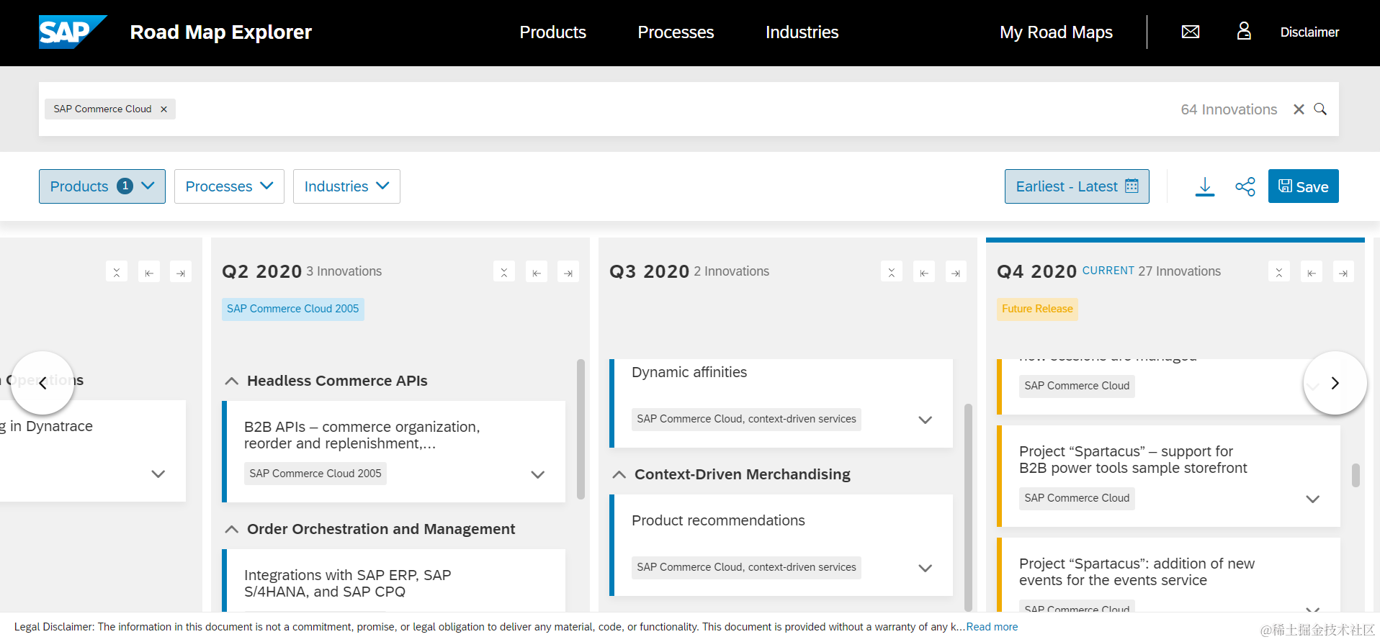Expand the Dynatrace card chevron

coord(158,474)
